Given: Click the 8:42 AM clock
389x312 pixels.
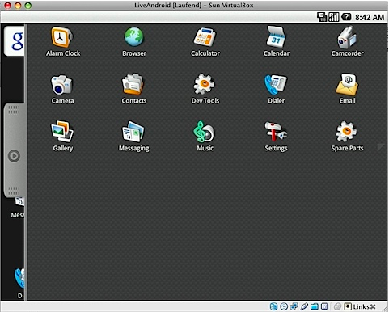Looking at the screenshot, I should tap(370, 18).
